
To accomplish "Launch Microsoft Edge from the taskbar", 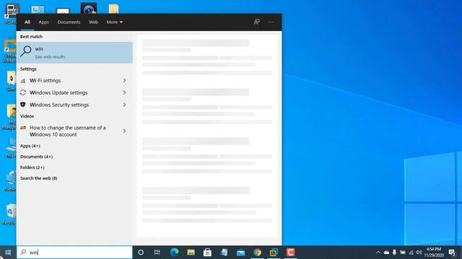I will pyautogui.click(x=175, y=253).
